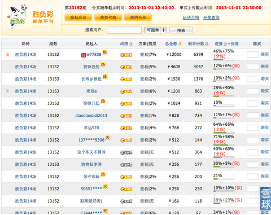The width and height of the screenshot is (271, 215).
Task: Open user profile 老范a
Action: click(x=91, y=91)
